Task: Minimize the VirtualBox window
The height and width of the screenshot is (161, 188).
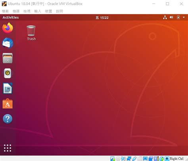Action: 154,4
